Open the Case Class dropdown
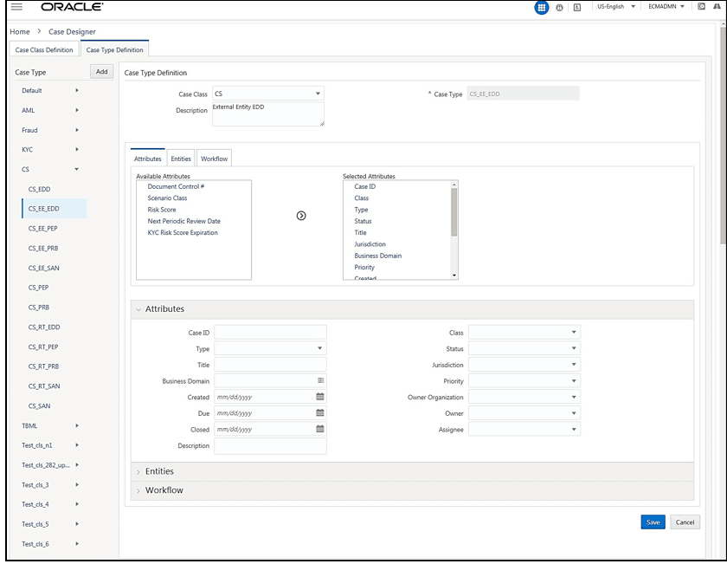 coord(318,93)
